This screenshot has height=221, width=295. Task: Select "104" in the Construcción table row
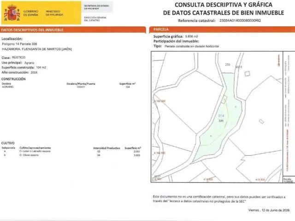[x=128, y=87]
